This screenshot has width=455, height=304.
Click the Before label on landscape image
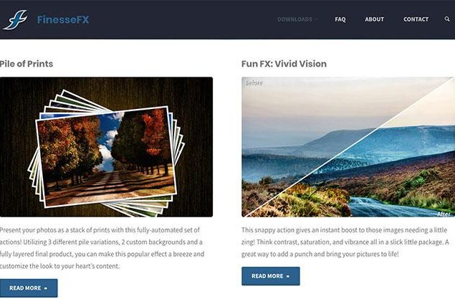pyautogui.click(x=254, y=82)
